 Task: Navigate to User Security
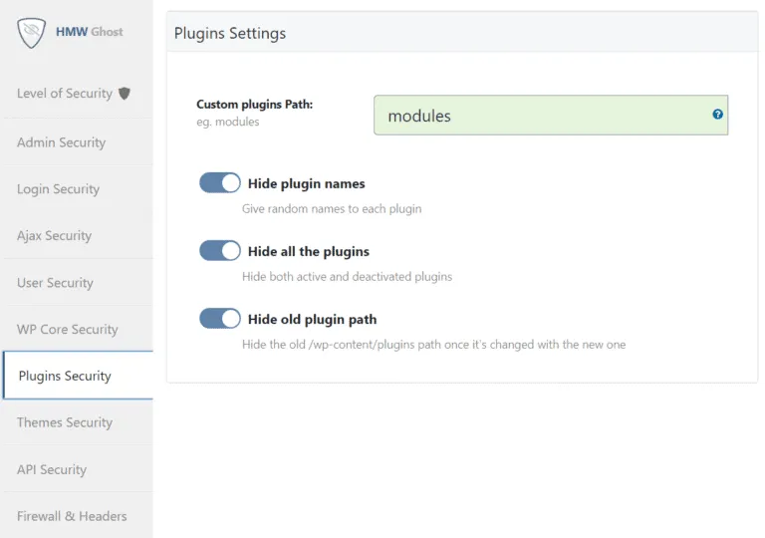(x=55, y=283)
